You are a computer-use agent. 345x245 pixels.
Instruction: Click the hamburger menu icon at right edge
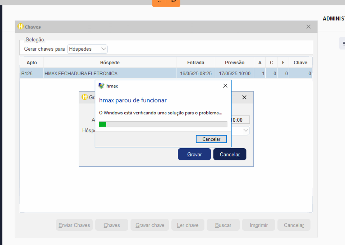point(343,44)
